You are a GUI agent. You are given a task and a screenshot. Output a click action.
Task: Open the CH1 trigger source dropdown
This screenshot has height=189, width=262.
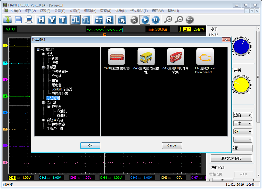coord(243,132)
